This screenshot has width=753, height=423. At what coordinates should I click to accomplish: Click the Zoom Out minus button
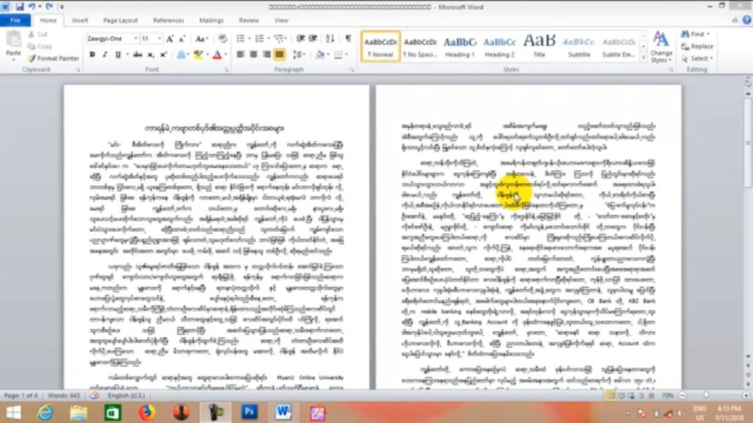pos(682,396)
